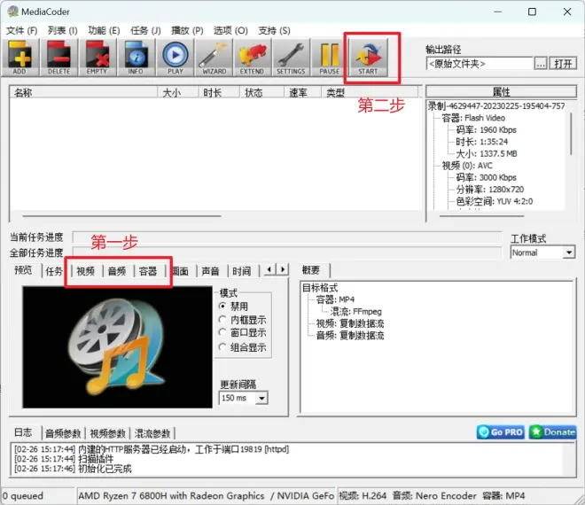
Task: Open the 播放 (P) menu
Action: coord(187,31)
